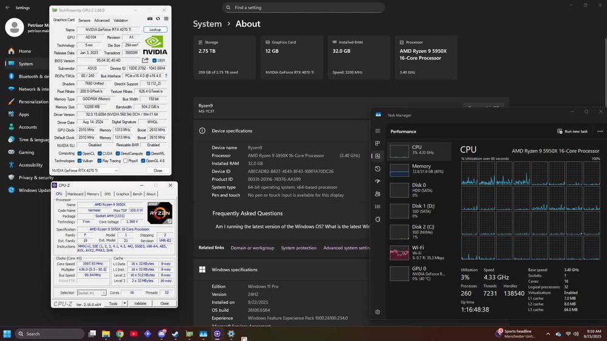This screenshot has width=607, height=341.
Task: Open GPU-Z hamburger menu
Action: 166,19
